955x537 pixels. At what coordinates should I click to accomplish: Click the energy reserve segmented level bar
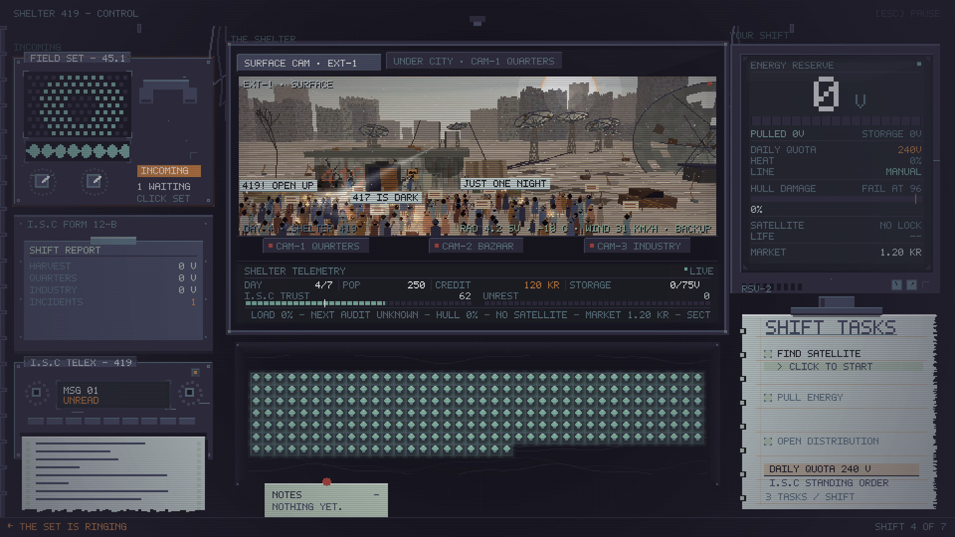836,121
